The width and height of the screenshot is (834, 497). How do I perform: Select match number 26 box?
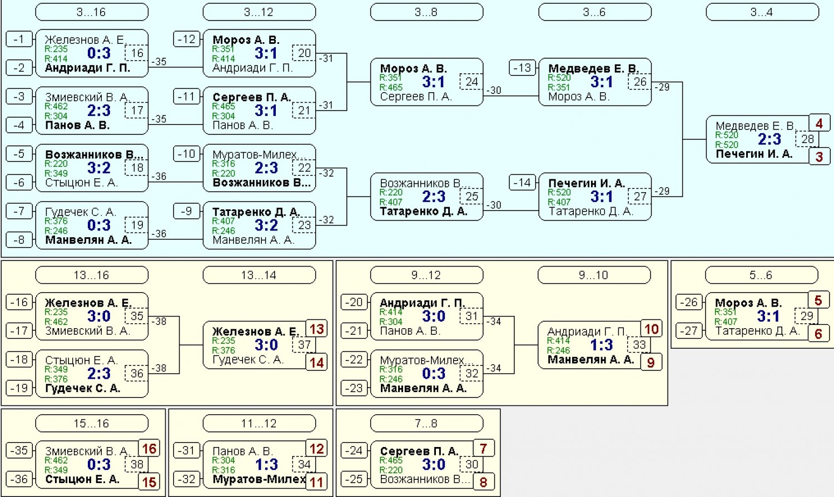click(640, 82)
